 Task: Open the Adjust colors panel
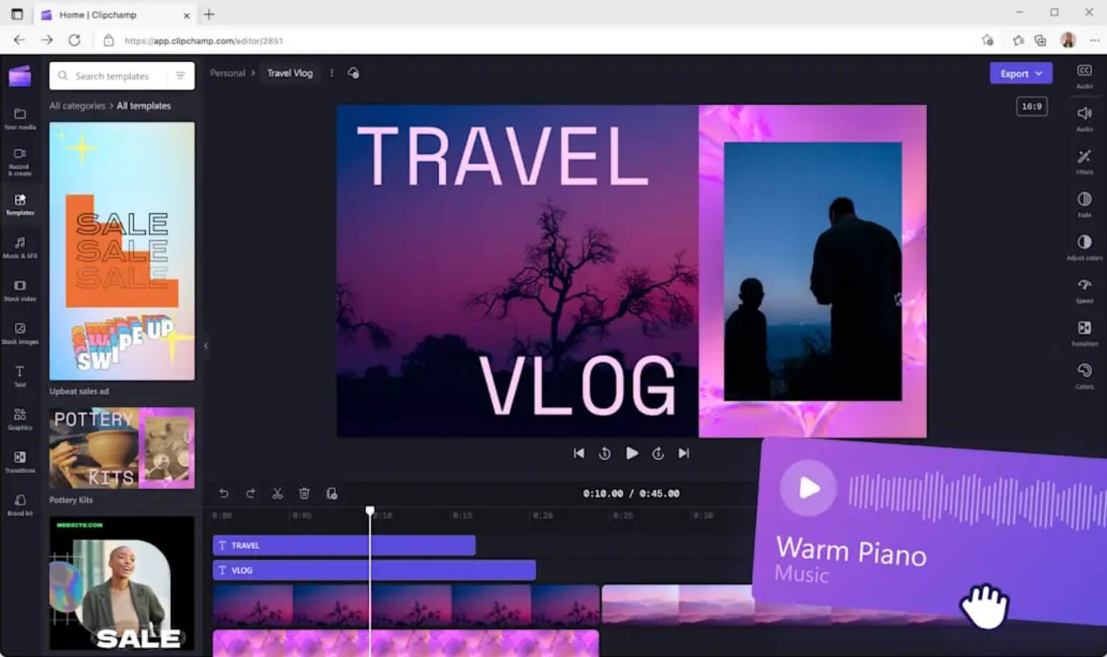pos(1084,247)
